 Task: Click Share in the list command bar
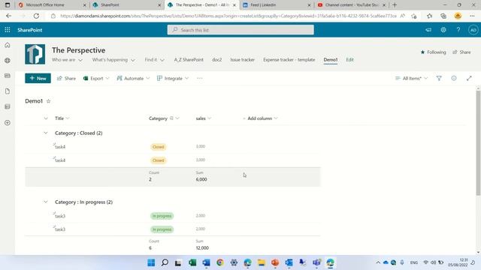[66, 78]
